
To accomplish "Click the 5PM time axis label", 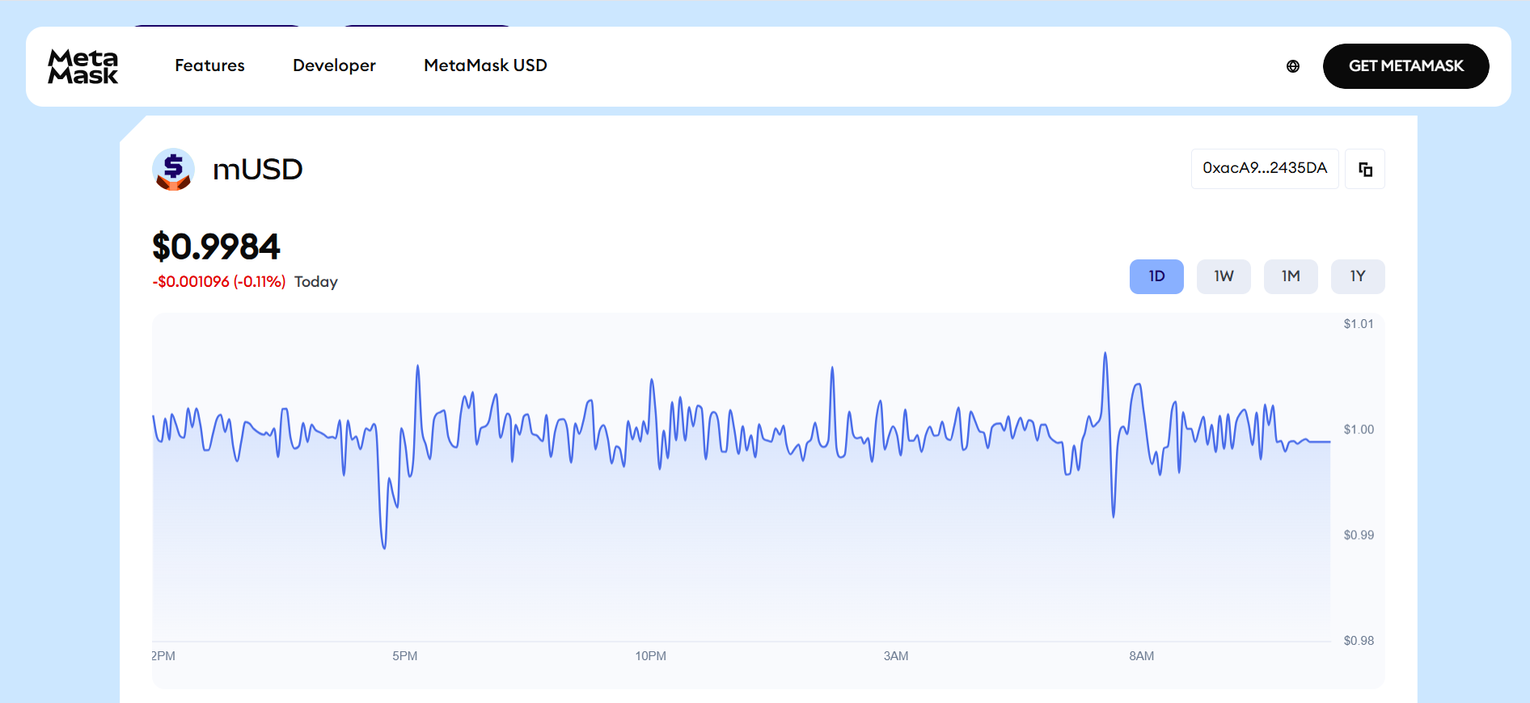I will pos(405,656).
